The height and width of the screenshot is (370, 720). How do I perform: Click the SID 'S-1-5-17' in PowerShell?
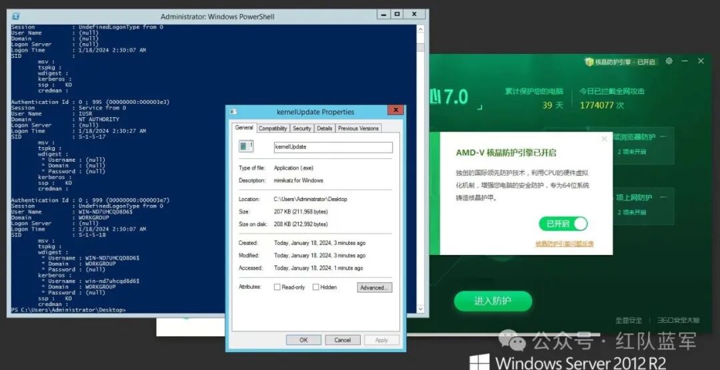click(x=92, y=136)
